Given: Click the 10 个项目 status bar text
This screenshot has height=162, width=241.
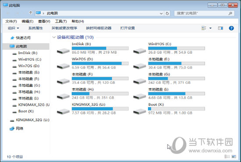Looking at the screenshot, I should [x=14, y=157].
